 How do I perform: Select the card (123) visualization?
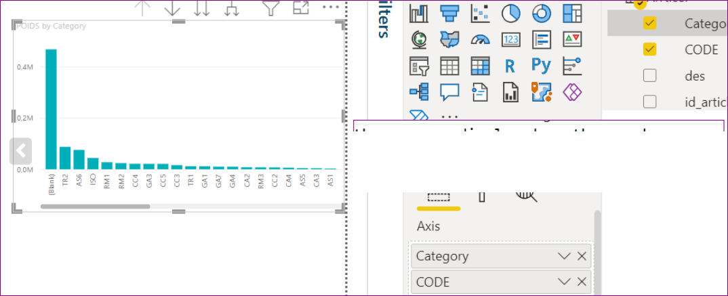click(510, 40)
